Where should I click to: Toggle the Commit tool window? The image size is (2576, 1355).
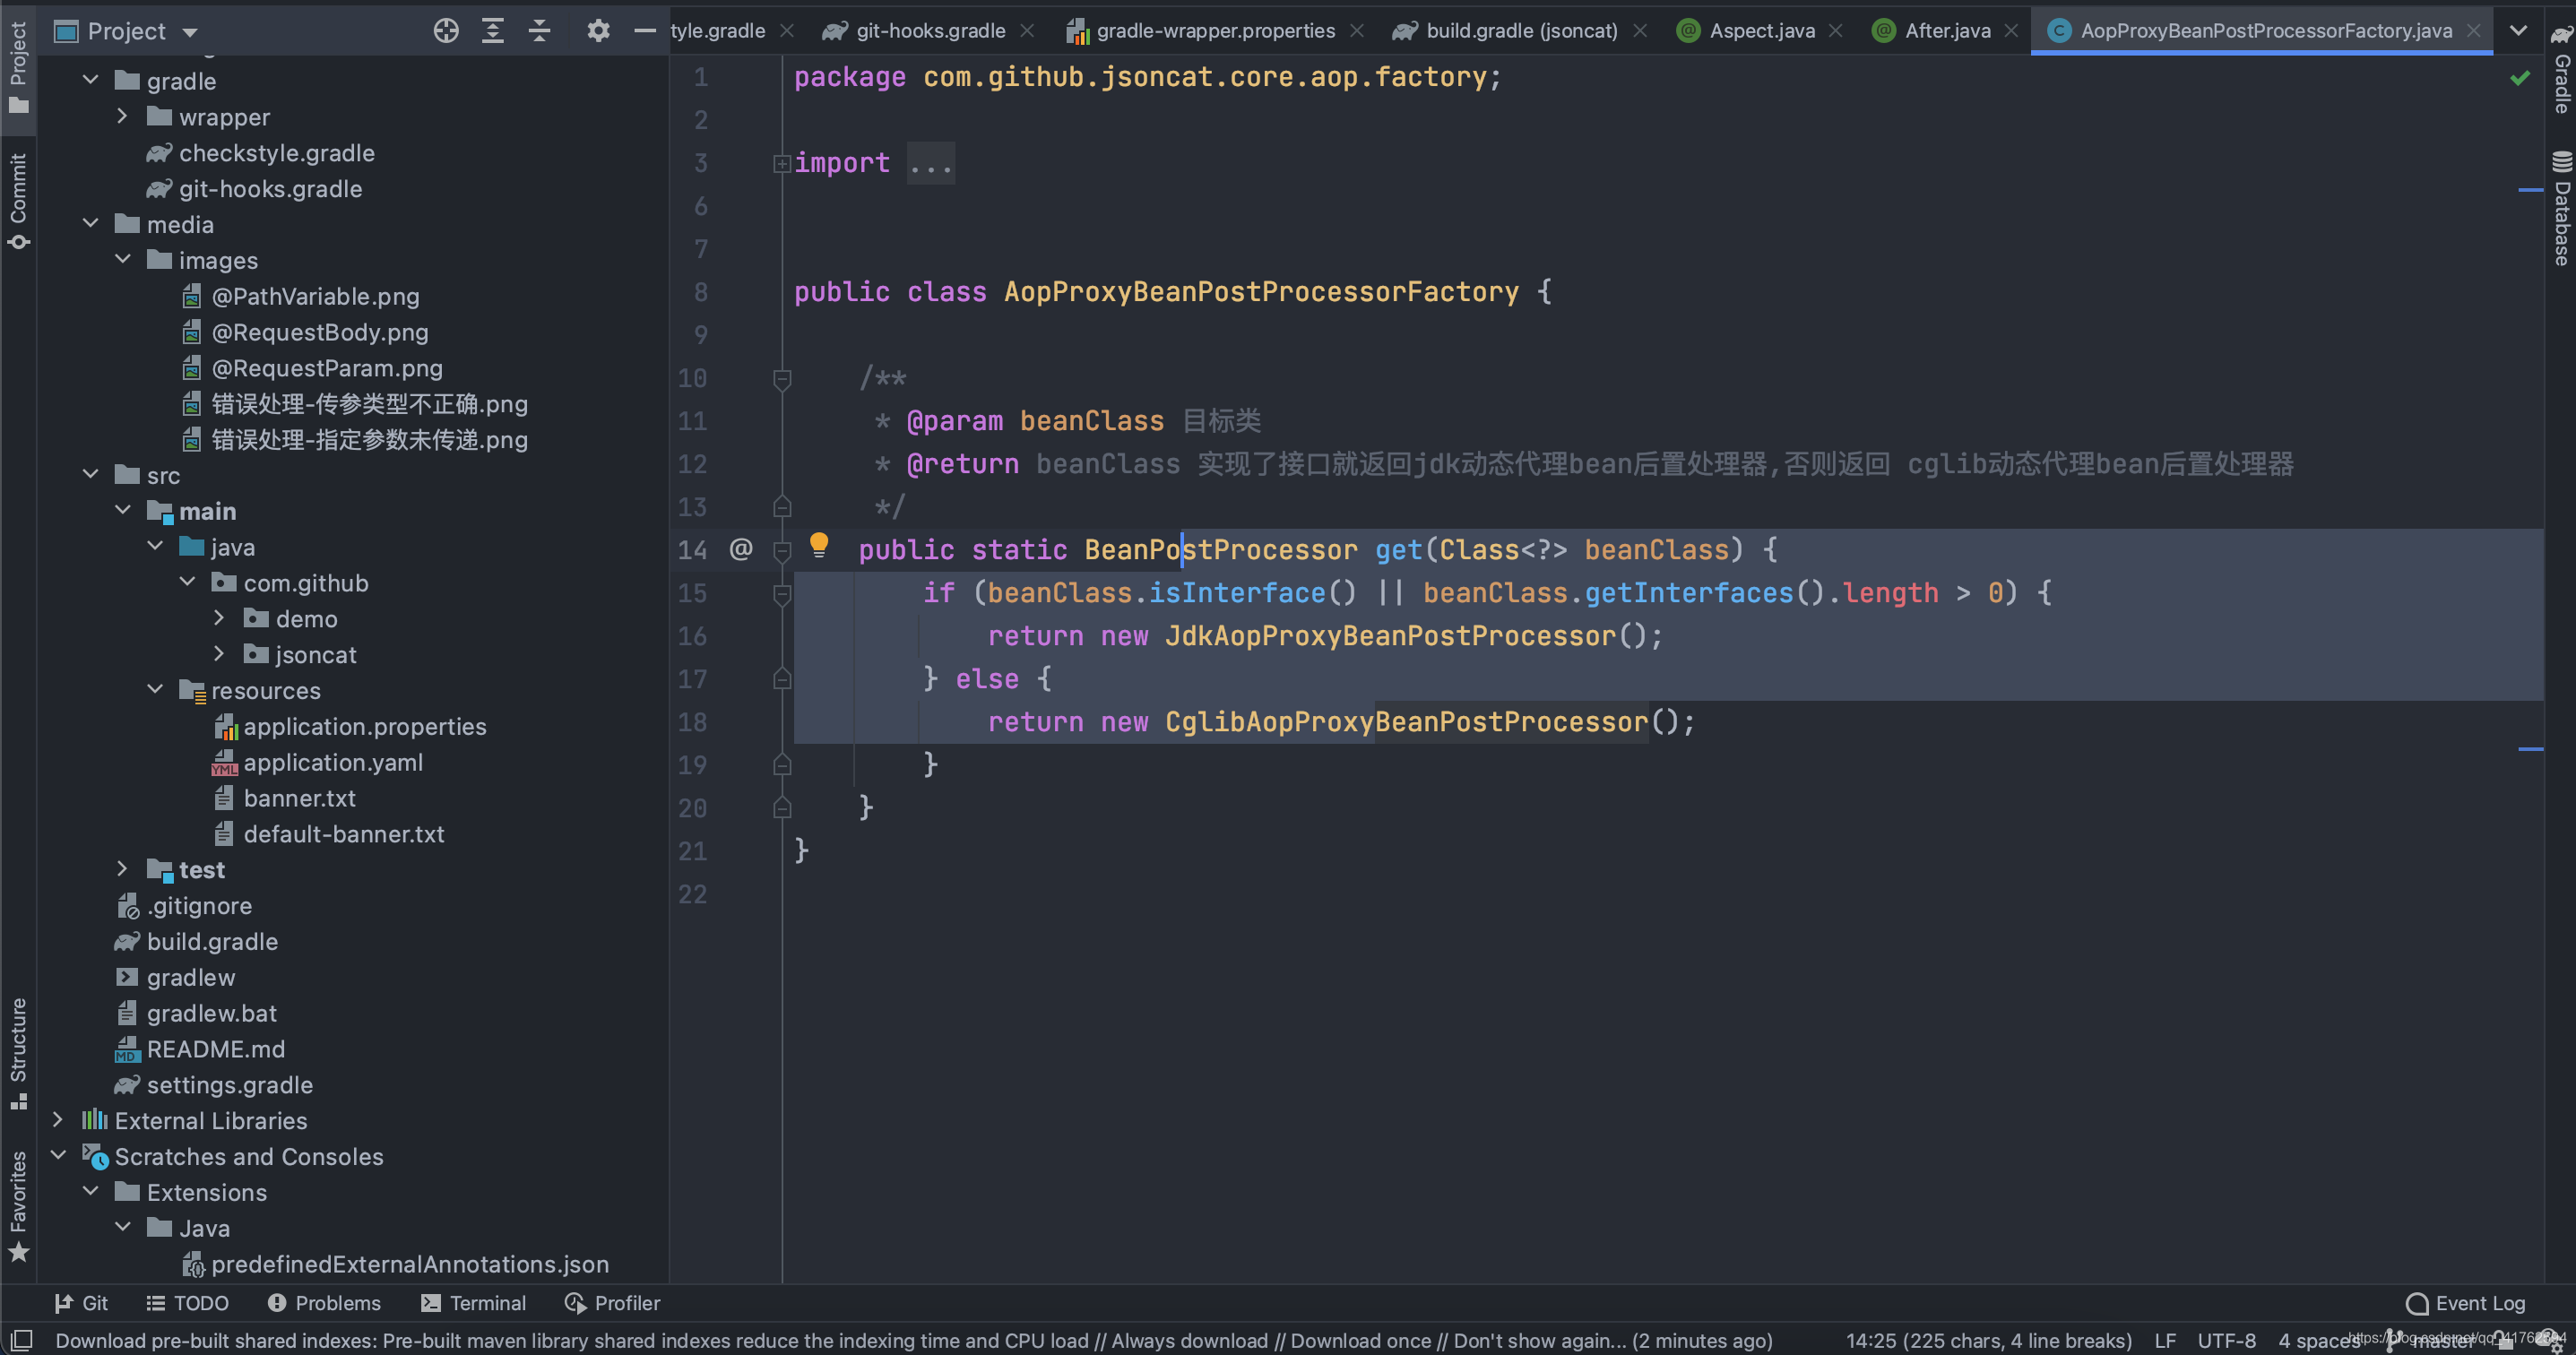[x=18, y=200]
